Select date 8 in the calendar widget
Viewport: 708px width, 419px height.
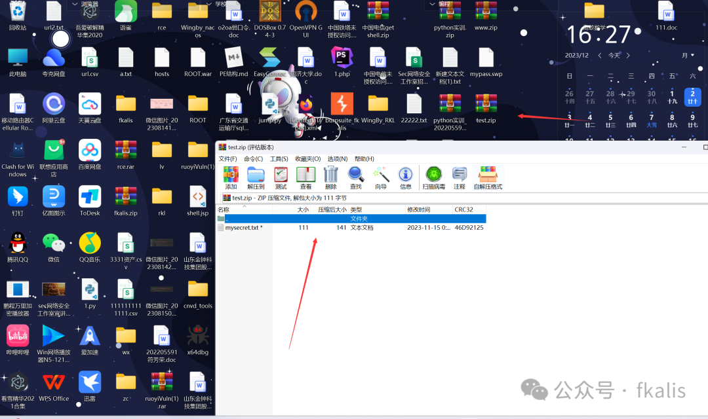click(672, 120)
